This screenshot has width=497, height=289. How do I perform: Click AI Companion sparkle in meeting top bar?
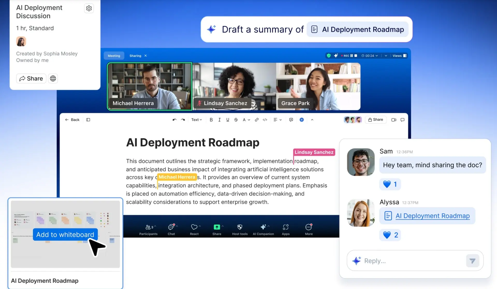click(x=336, y=56)
